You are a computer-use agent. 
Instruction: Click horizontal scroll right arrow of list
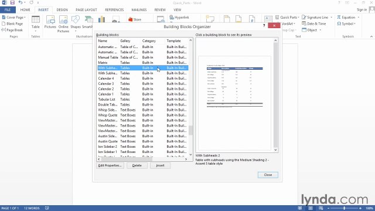tap(186, 159)
